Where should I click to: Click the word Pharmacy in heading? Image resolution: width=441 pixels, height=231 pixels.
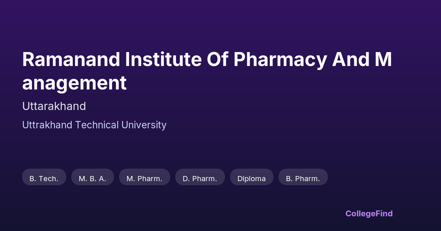(280, 60)
